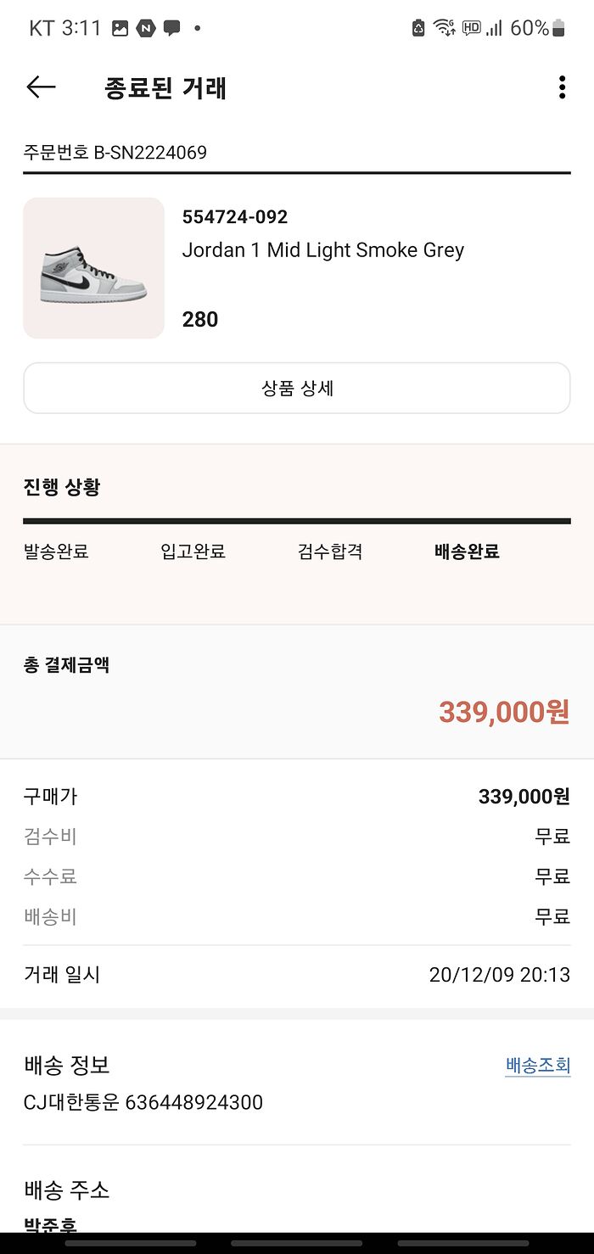
Task: Select the 입고완료 progress step
Action: tap(193, 551)
